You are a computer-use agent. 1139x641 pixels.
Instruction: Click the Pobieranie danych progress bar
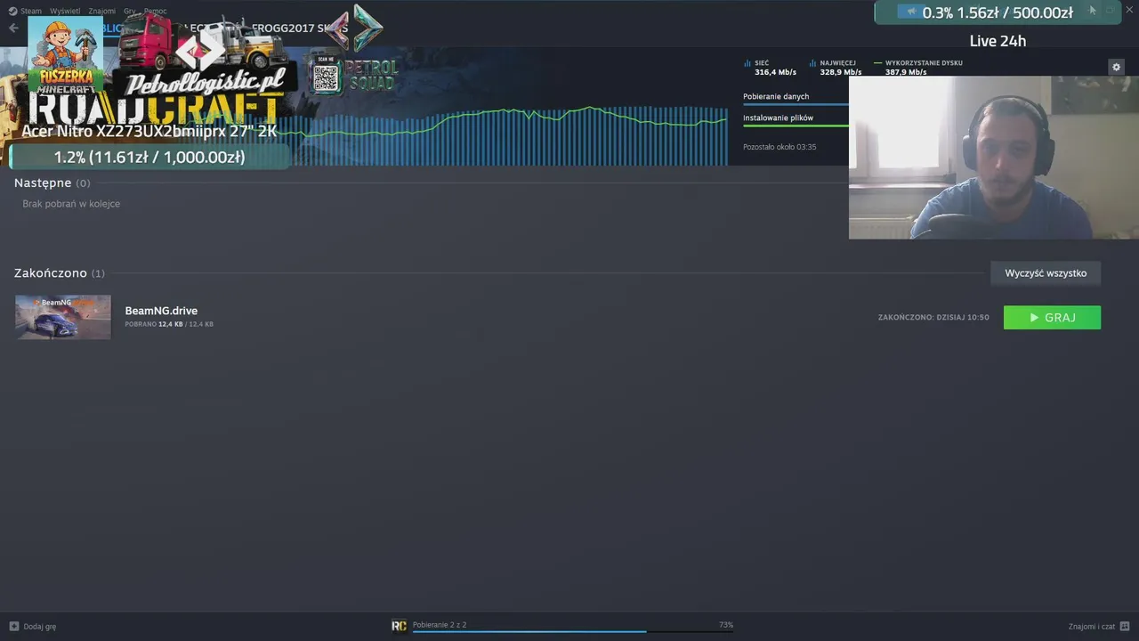click(x=796, y=104)
